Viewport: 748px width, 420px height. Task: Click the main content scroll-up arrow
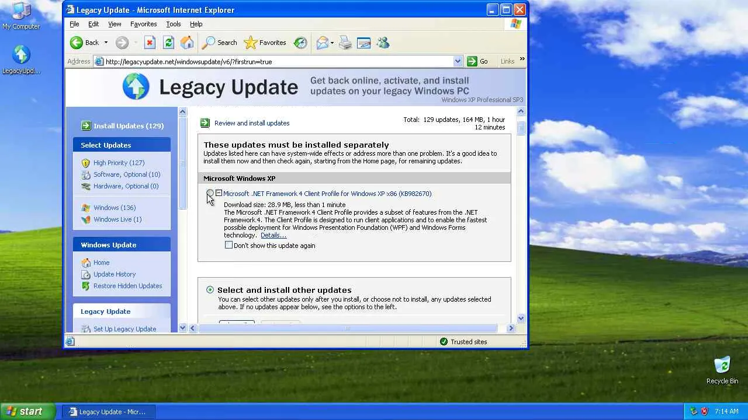tap(521, 111)
